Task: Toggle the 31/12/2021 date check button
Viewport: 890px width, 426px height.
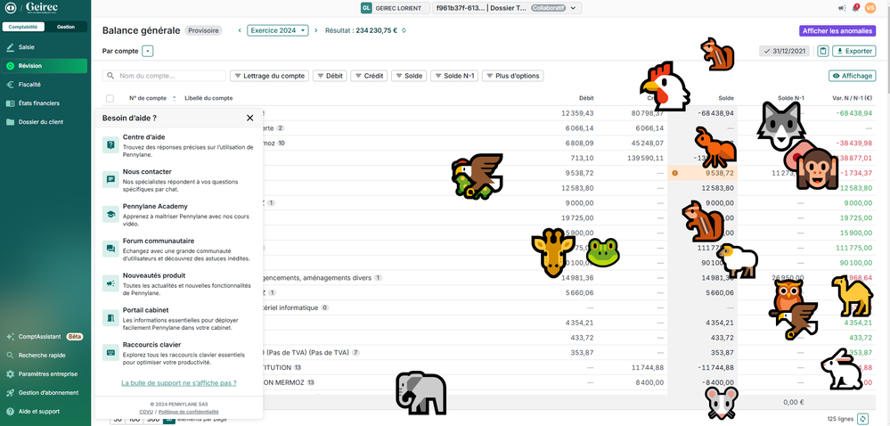Action: (785, 52)
